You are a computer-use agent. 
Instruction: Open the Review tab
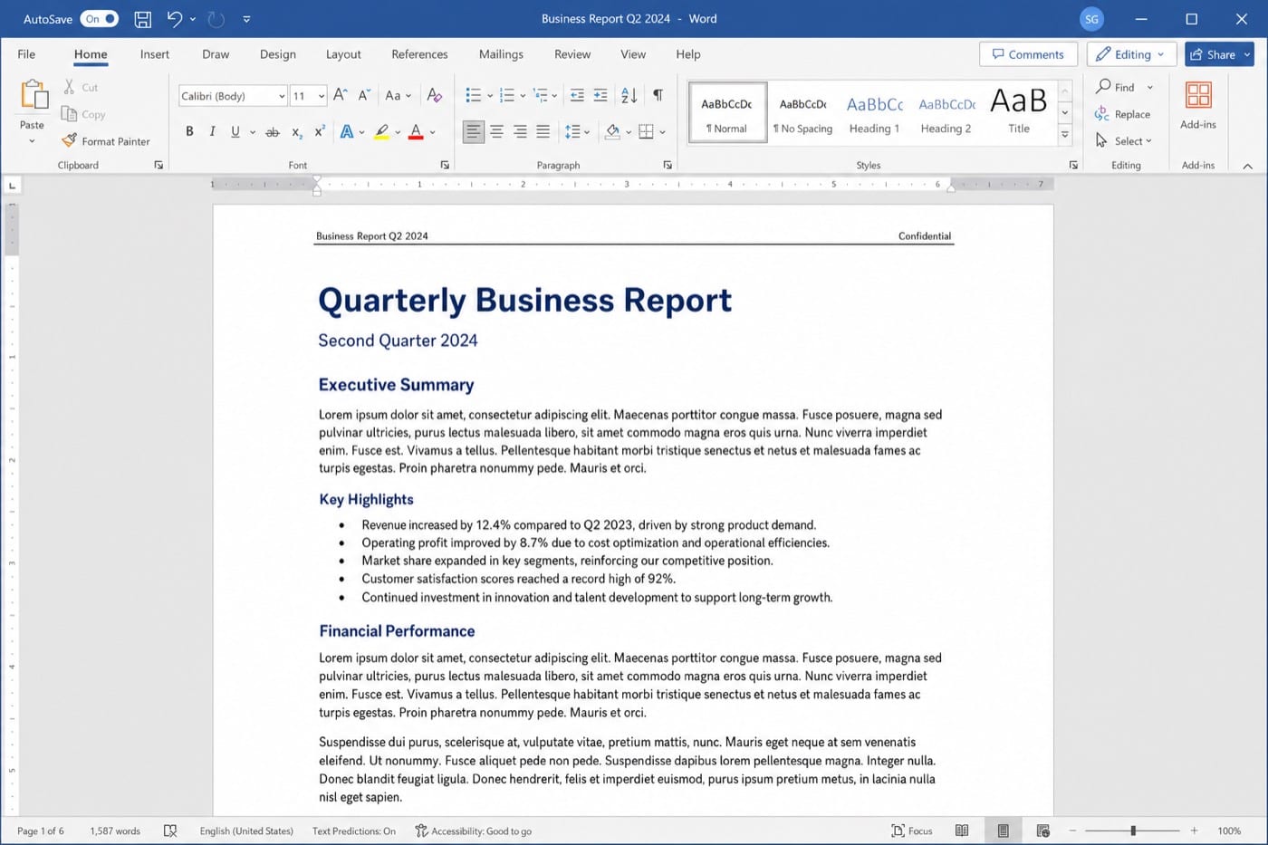[572, 54]
